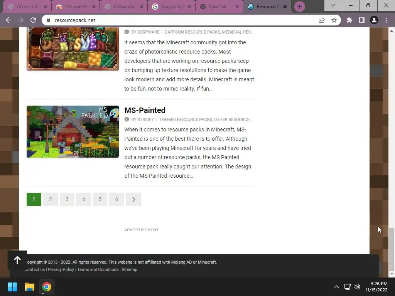This screenshot has width=395, height=296.
Task: Open the Medieval Resource Packs category link
Action: [238, 32]
